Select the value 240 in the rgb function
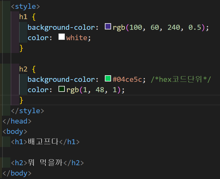This screenshot has height=179, width=220. click(x=174, y=27)
